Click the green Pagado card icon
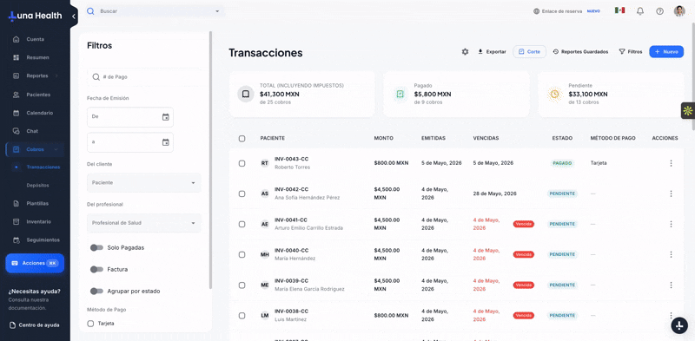695x341 pixels. click(400, 94)
